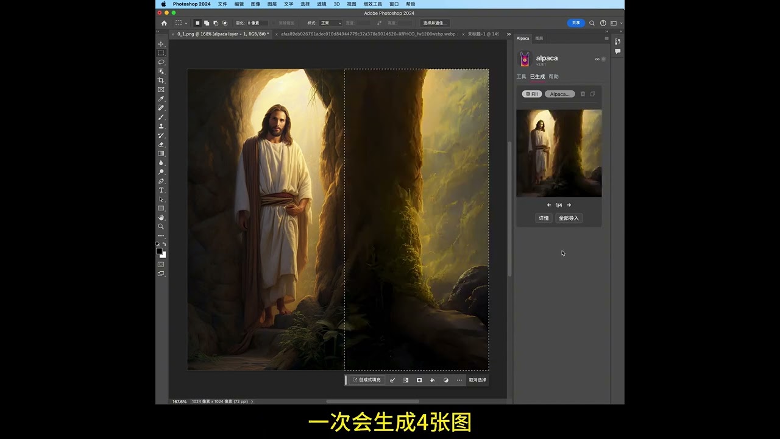Switch to the 工具 tab in Alpaca

[521, 77]
